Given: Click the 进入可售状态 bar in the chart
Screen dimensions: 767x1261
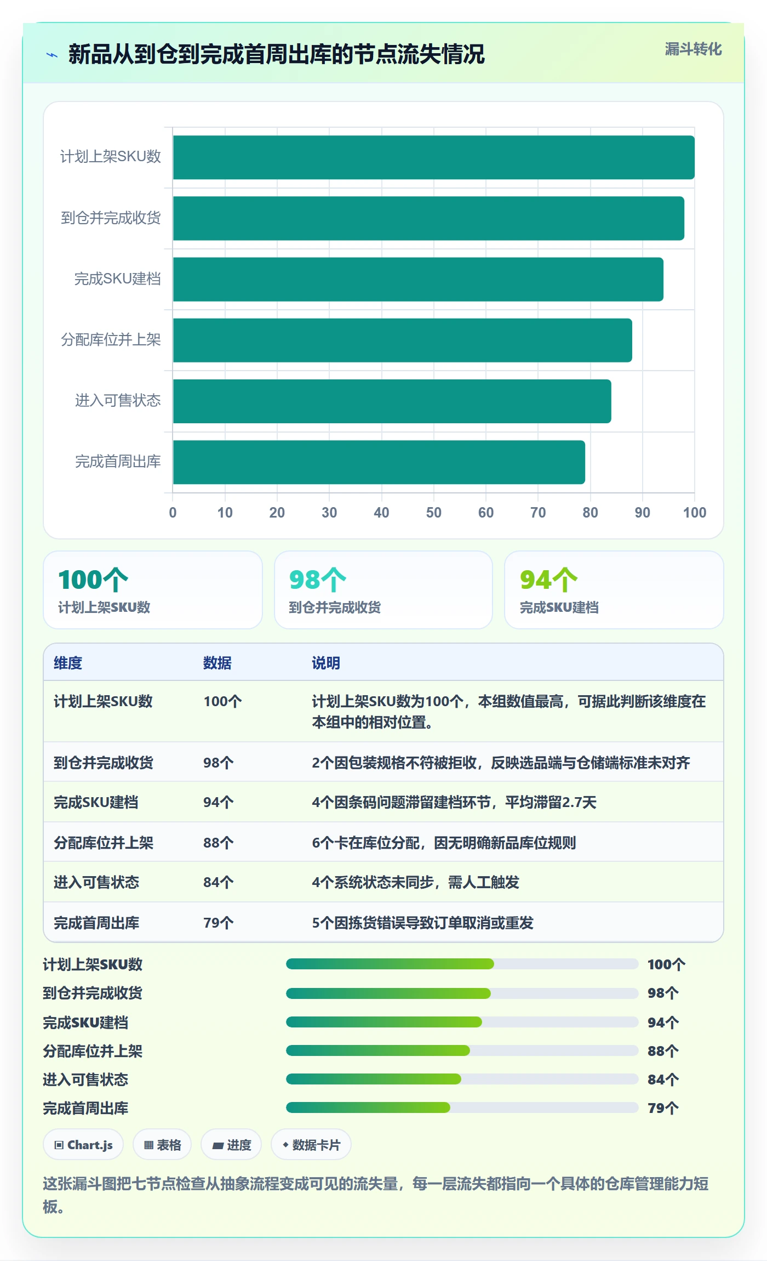Looking at the screenshot, I should (x=392, y=401).
